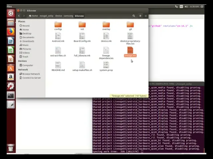This screenshot has width=213, height=159.
Task: Click the Syncing work tree line in terminal
Action: 115,152
